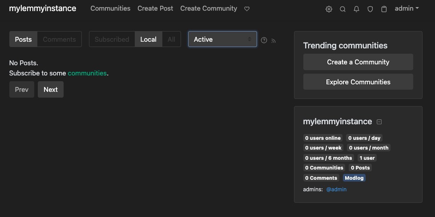435x217 pixels.
Task: Click the Explore Communities button
Action: coord(358,82)
